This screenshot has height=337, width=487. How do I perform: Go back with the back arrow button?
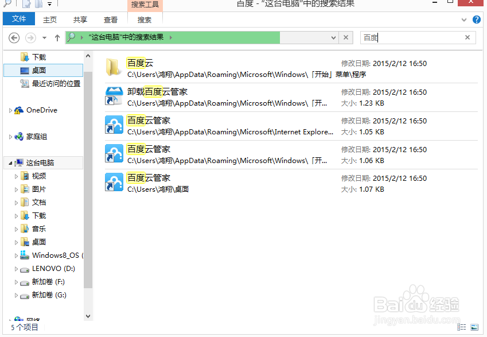pos(14,38)
